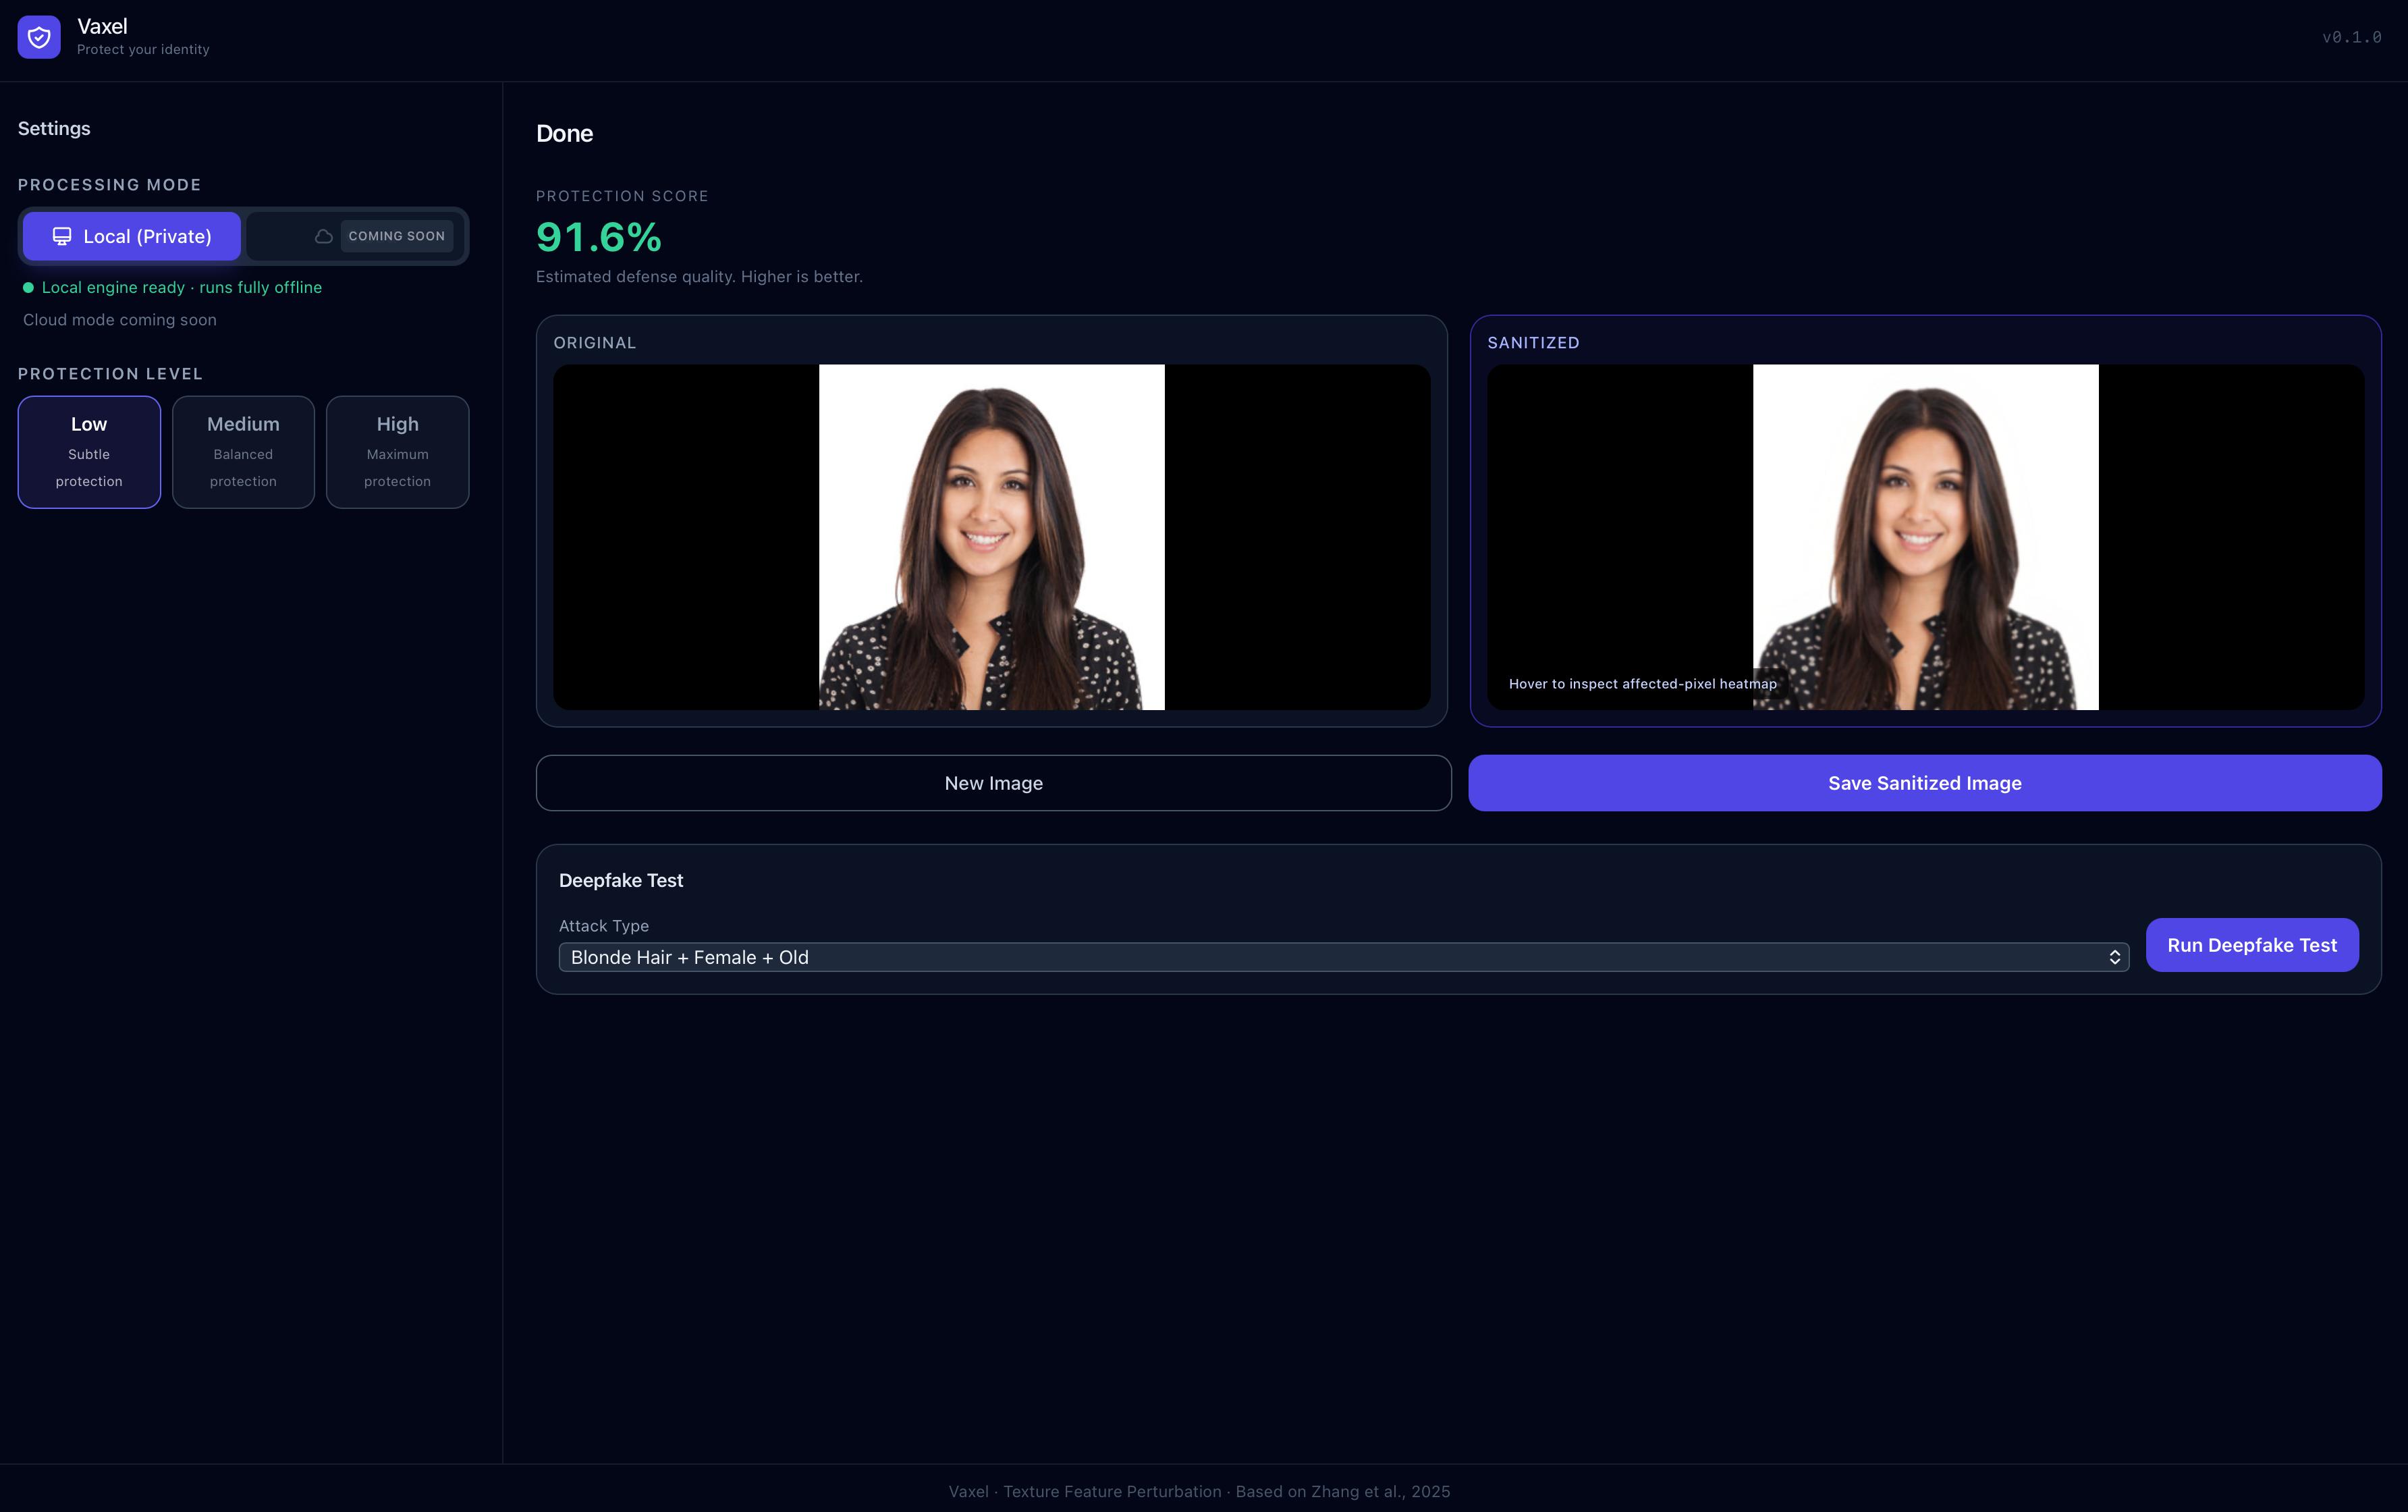2408x1512 pixels.
Task: Click the cloud icon in processing mode
Action: point(323,236)
